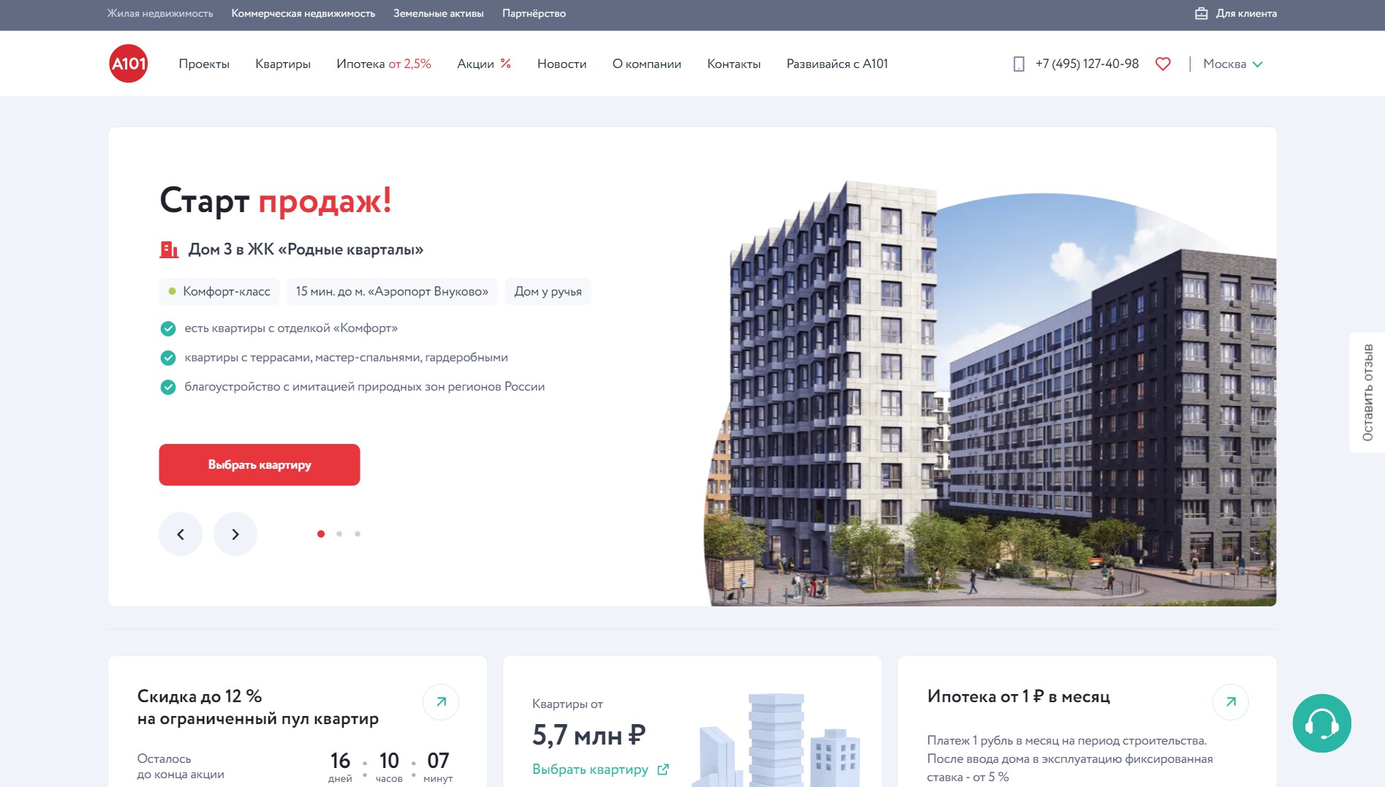This screenshot has height=787, width=1385.
Task: Open favorites via the heart icon
Action: click(1163, 64)
